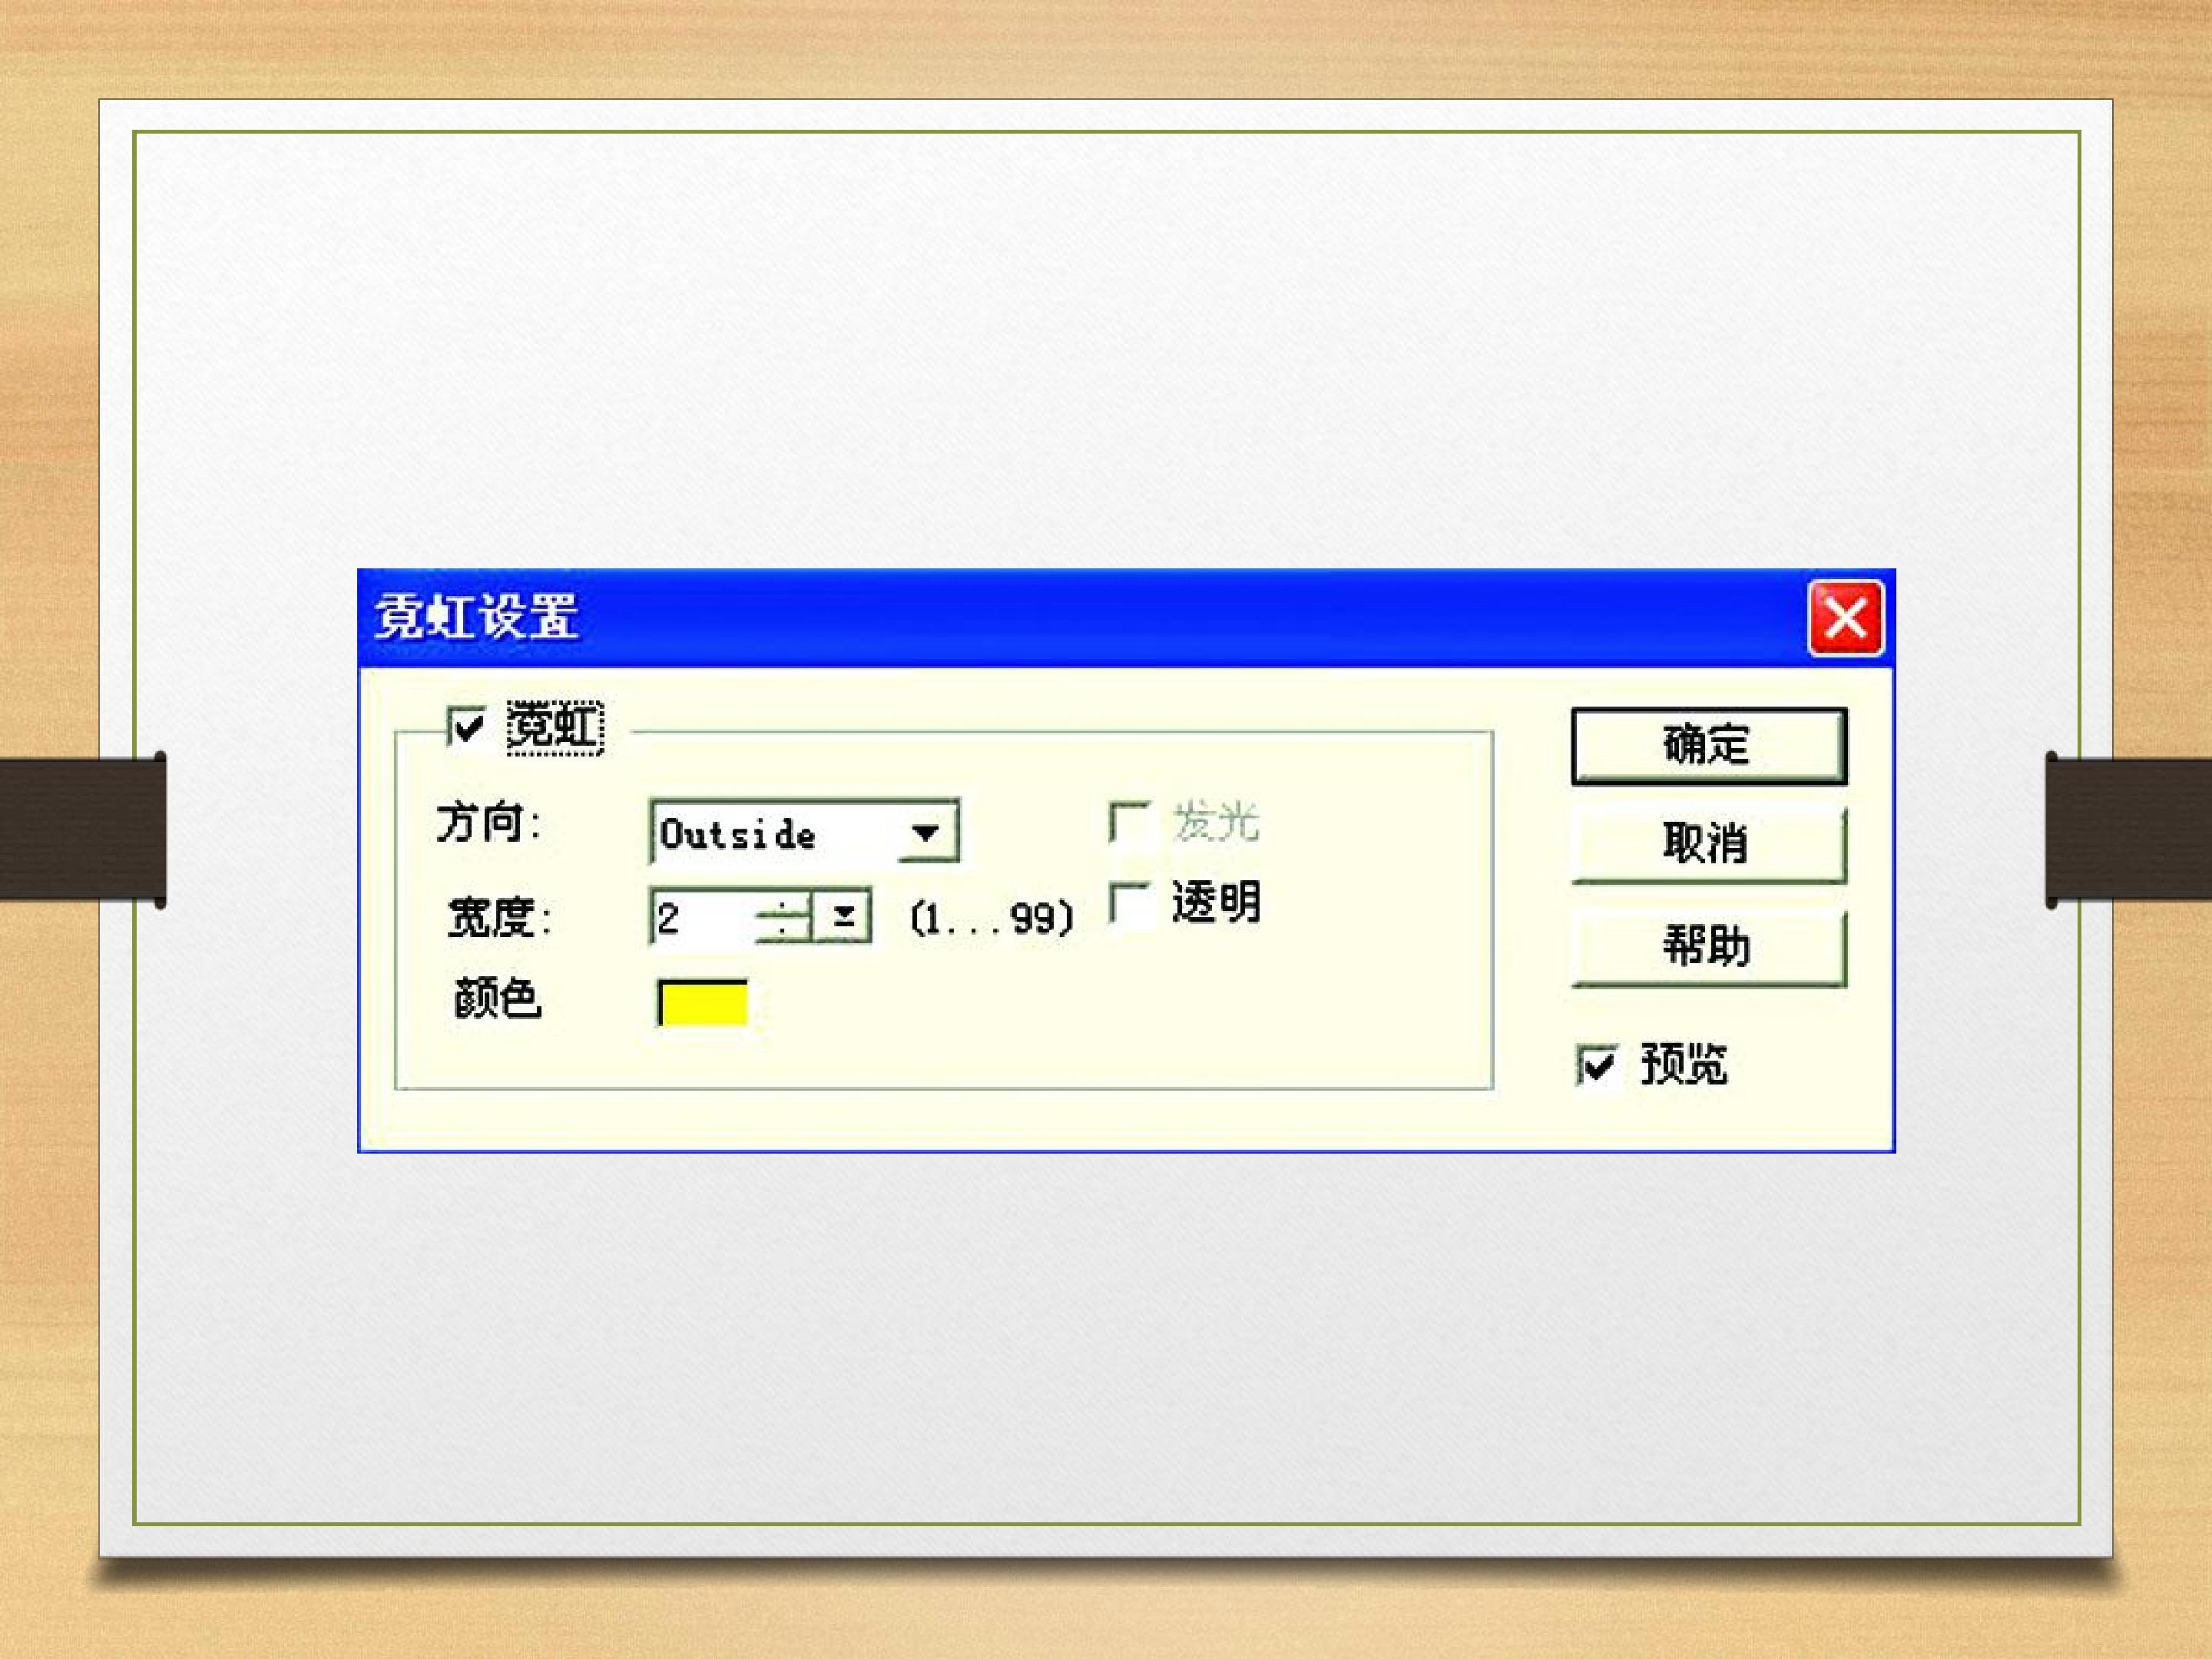This screenshot has height=1659, width=2212.
Task: Enable the 透明 checkbox
Action: (x=1131, y=904)
